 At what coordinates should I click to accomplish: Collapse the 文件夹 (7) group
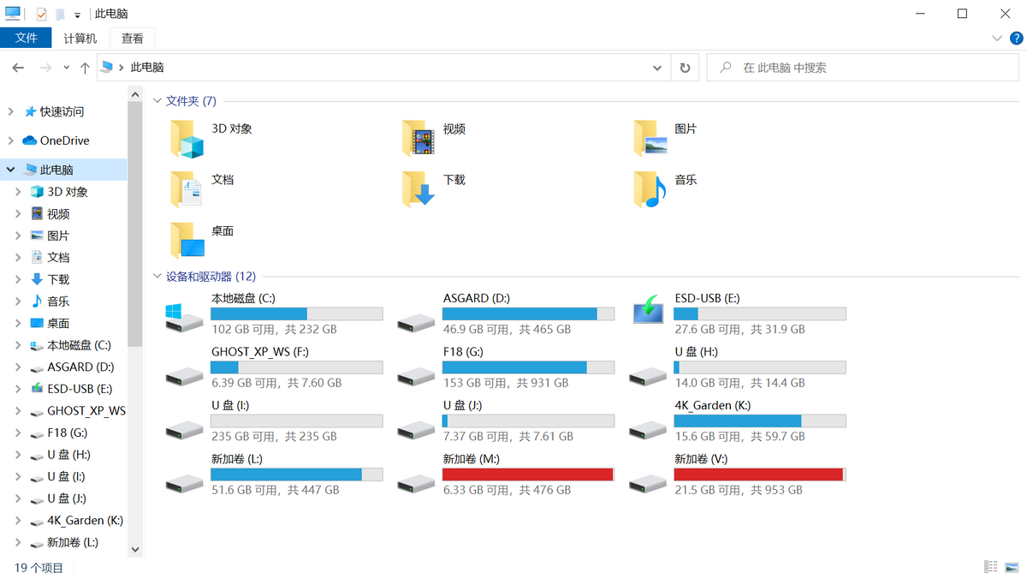157,101
